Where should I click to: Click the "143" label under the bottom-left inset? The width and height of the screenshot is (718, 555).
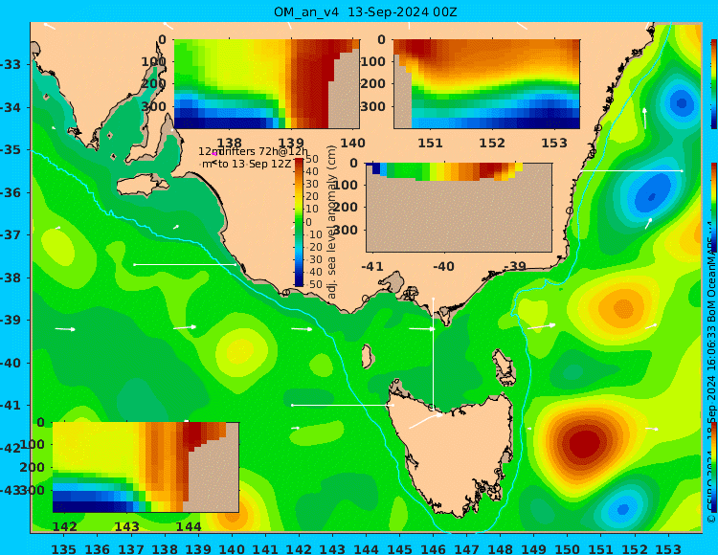126,526
